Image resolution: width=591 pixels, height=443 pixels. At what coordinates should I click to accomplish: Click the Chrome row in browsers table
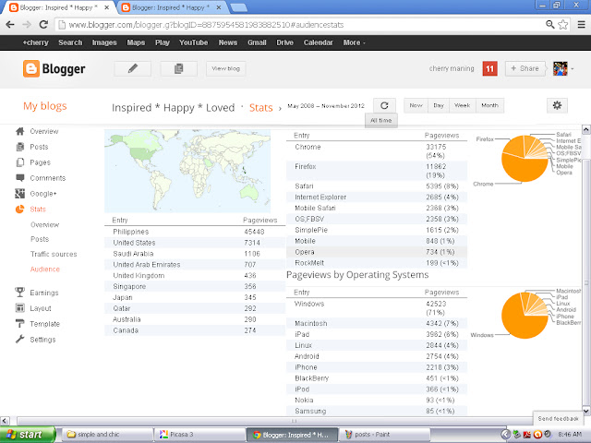(377, 151)
